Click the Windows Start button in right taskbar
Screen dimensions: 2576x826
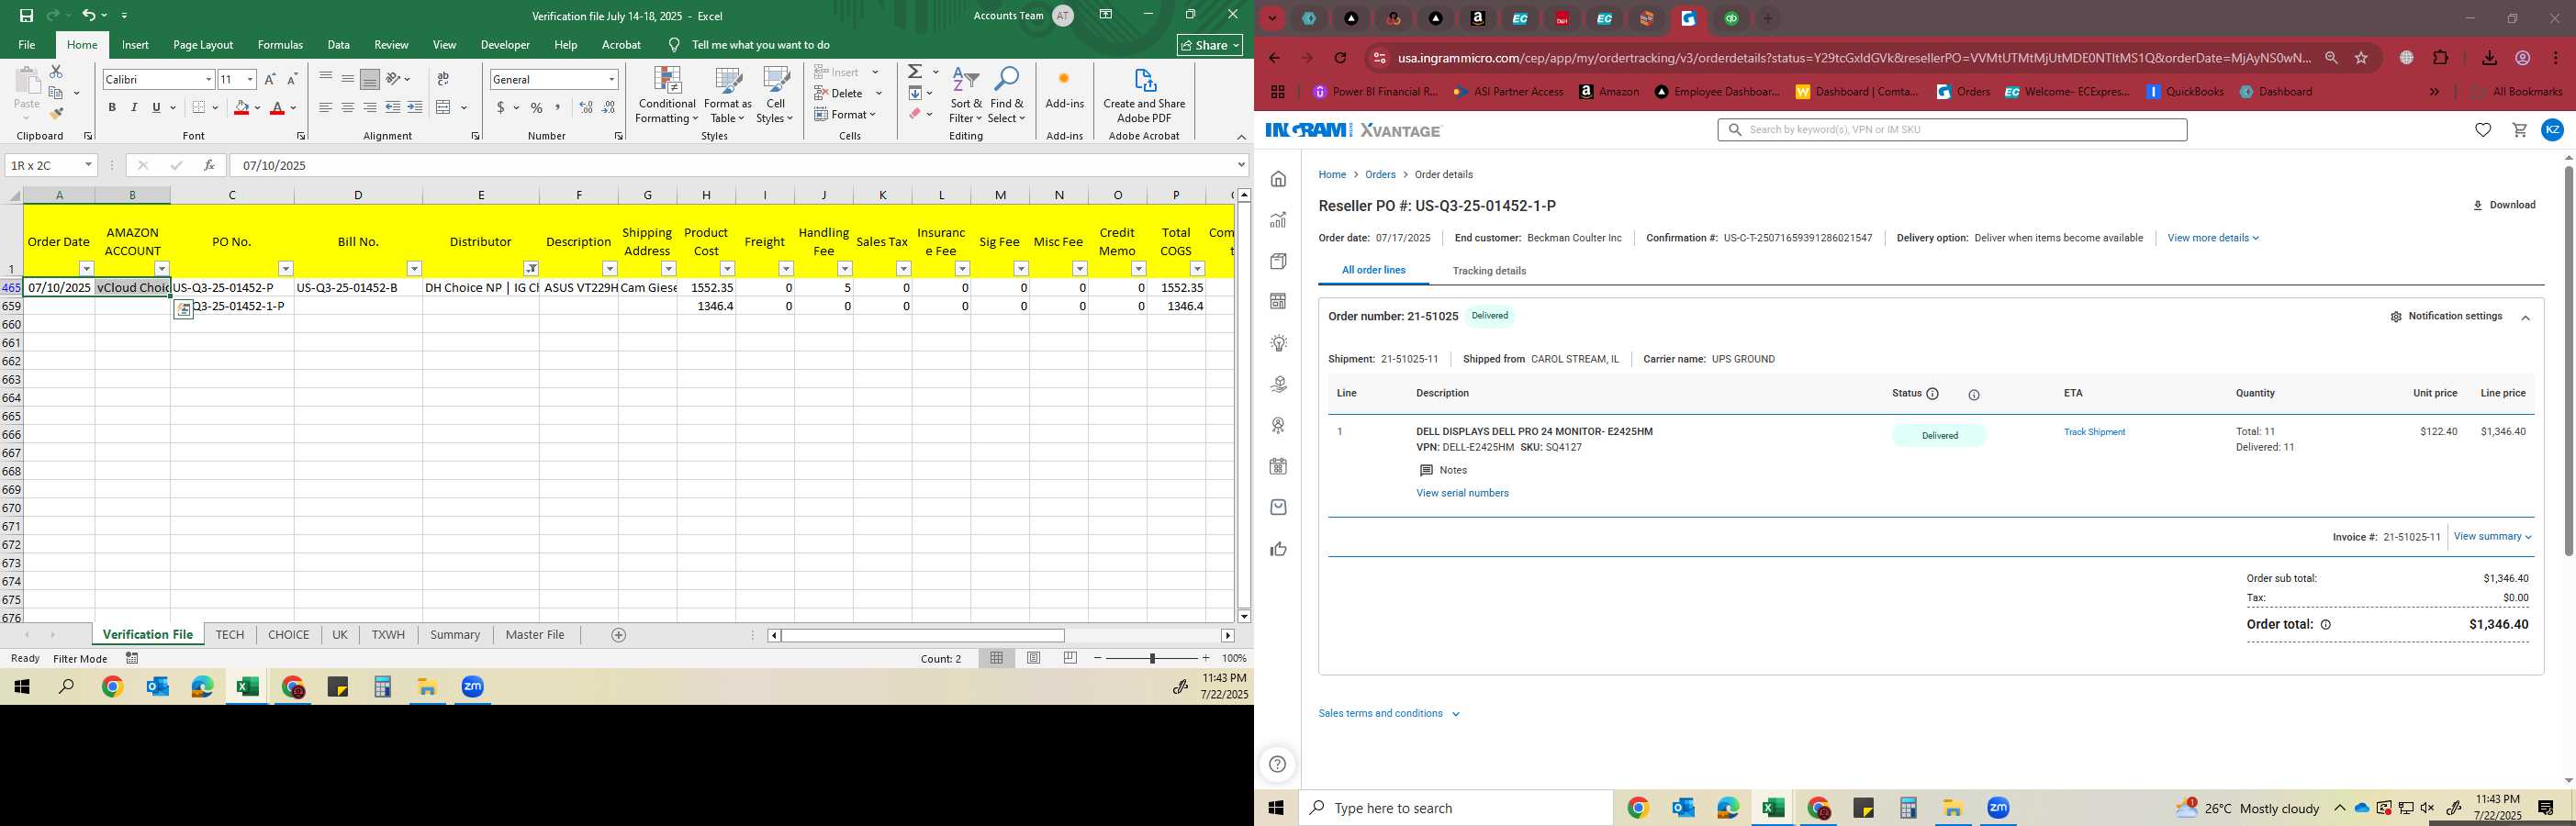point(1276,808)
